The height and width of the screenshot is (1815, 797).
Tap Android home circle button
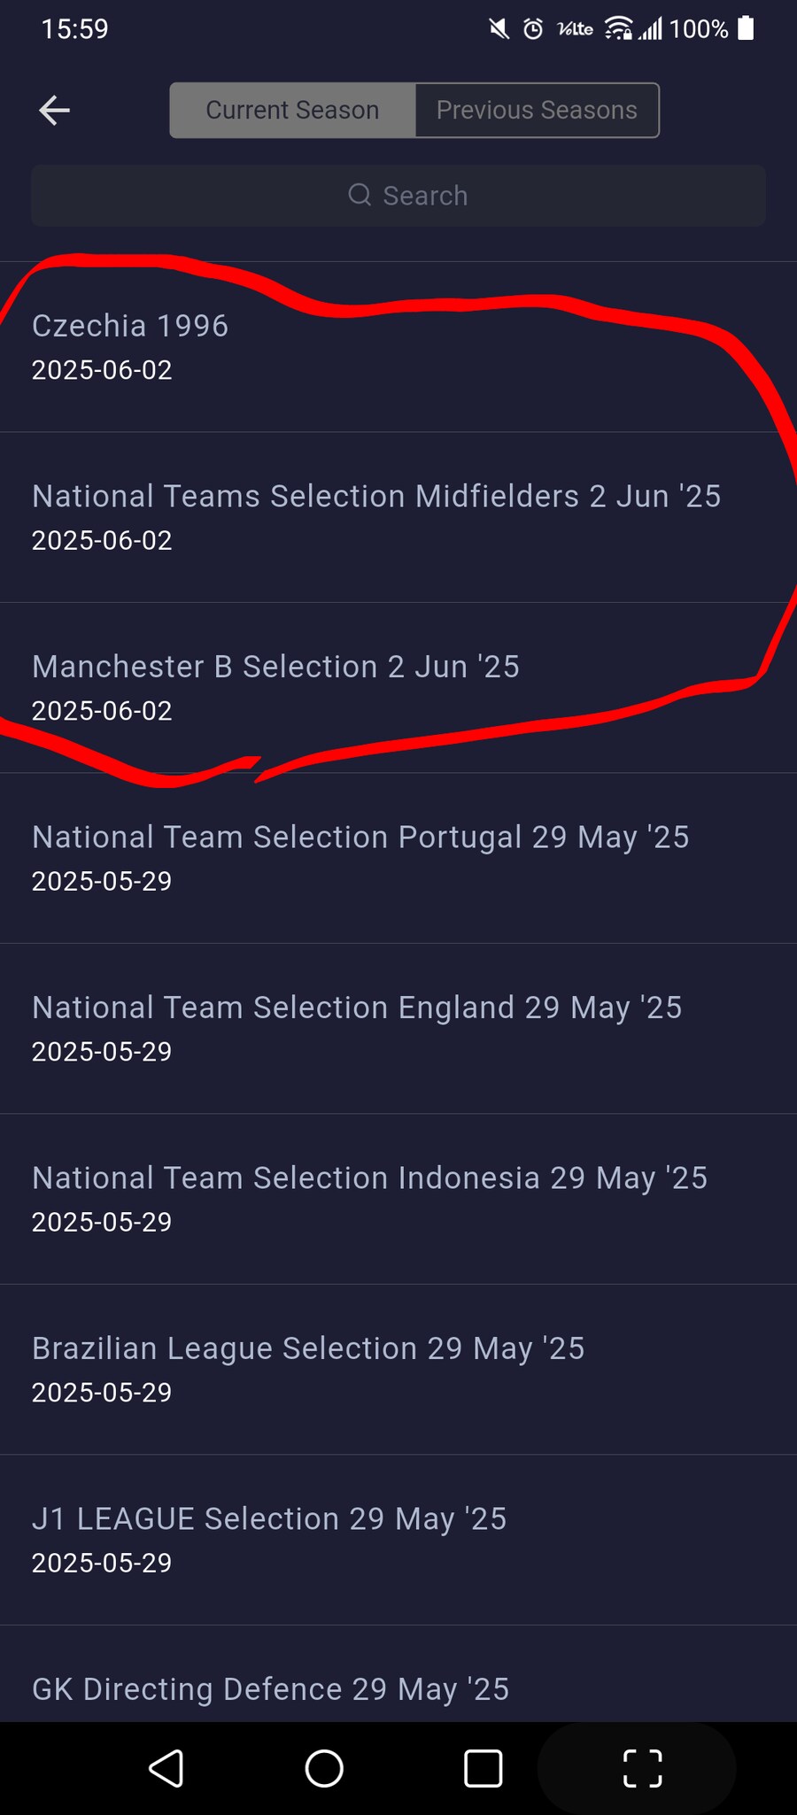(x=324, y=1768)
